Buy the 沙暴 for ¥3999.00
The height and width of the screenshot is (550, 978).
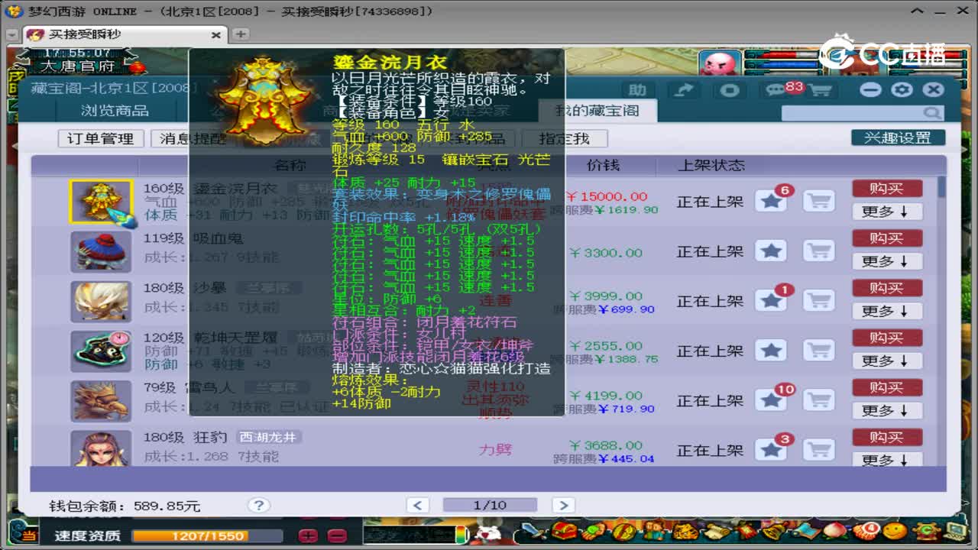tap(887, 287)
